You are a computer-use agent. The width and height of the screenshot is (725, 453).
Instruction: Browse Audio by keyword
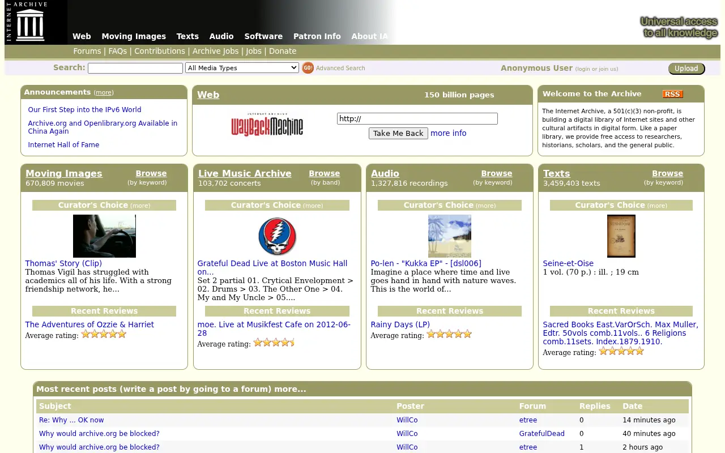497,173
